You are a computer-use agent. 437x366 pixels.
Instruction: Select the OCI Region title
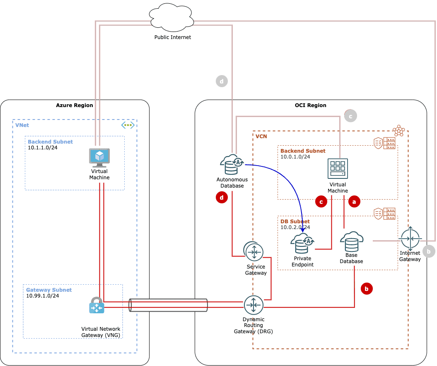coord(311,105)
